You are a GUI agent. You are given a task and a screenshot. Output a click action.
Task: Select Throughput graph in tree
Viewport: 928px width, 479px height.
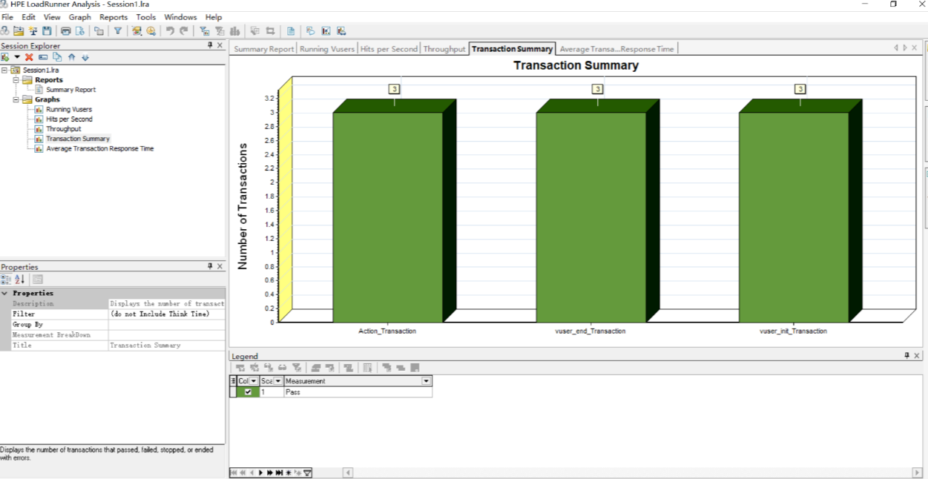tap(64, 129)
